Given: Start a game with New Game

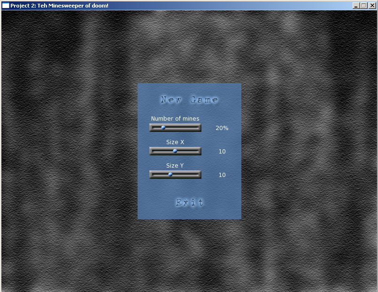Looking at the screenshot, I should 189,100.
